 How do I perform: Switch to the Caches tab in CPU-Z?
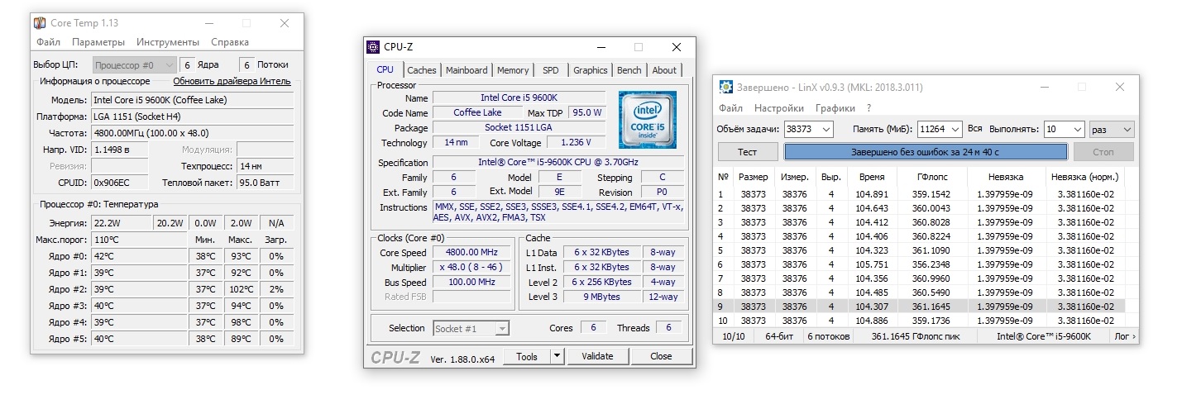point(422,70)
